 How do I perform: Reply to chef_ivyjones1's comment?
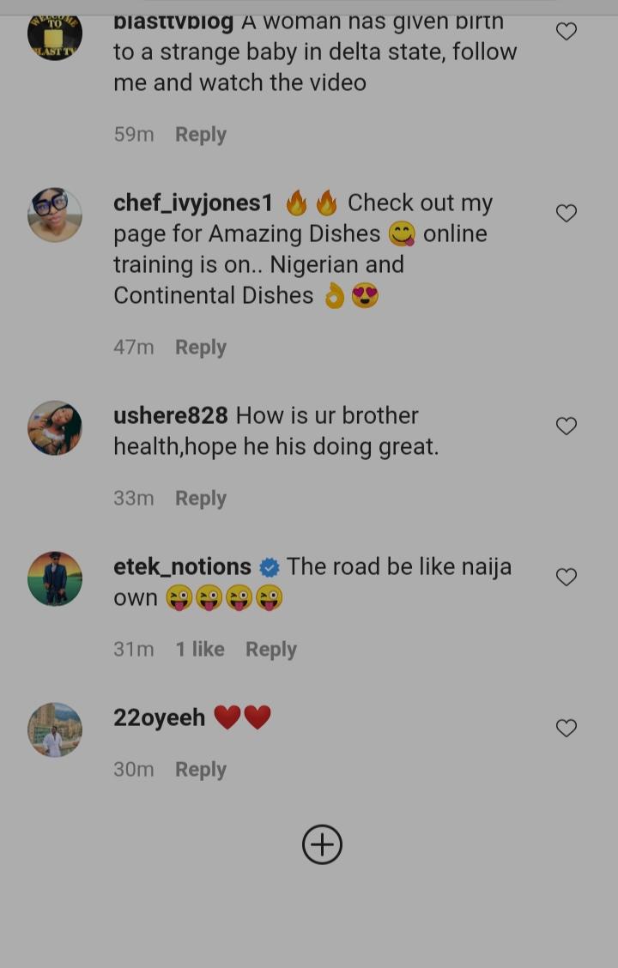pyautogui.click(x=201, y=348)
